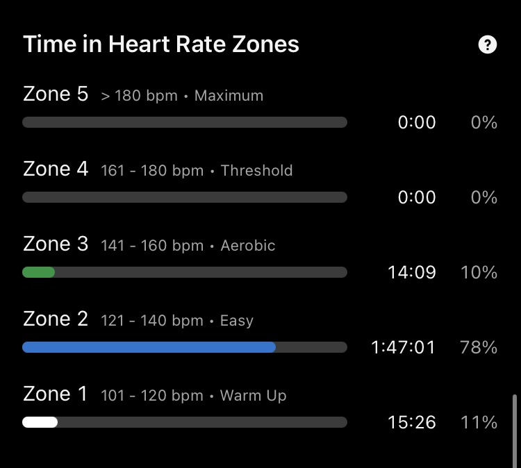Click the empty Zone 4 Threshold bar
This screenshot has width=521, height=468.
point(185,197)
